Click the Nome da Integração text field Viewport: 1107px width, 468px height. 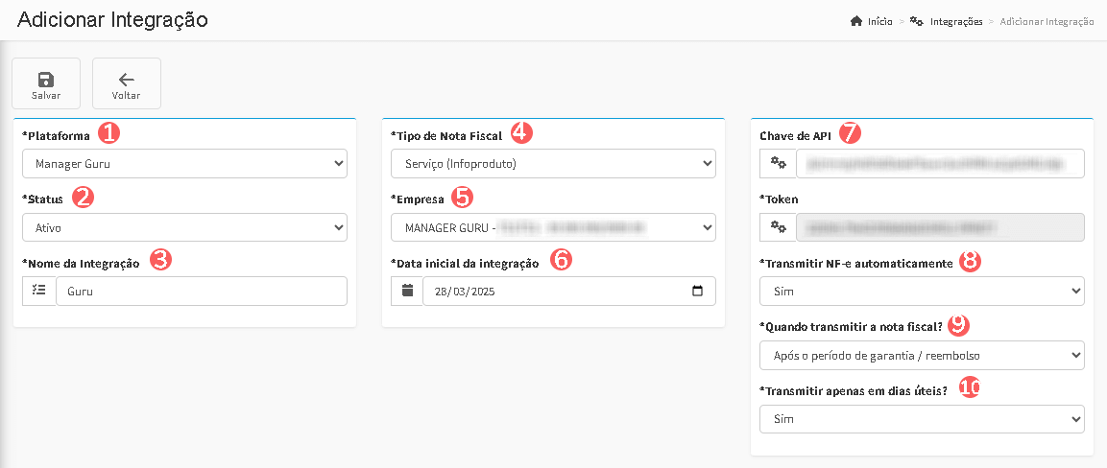click(x=202, y=292)
